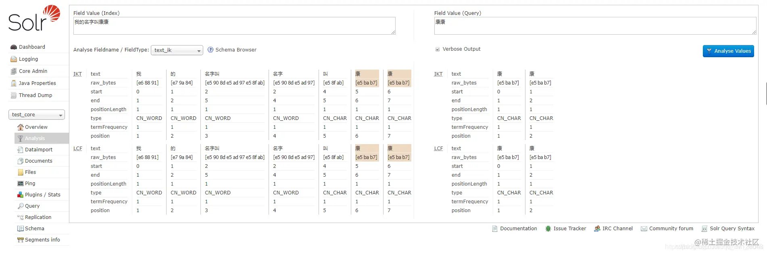This screenshot has height=254, width=767.
Task: Open the Solr Query Syntax link
Action: [732, 229]
